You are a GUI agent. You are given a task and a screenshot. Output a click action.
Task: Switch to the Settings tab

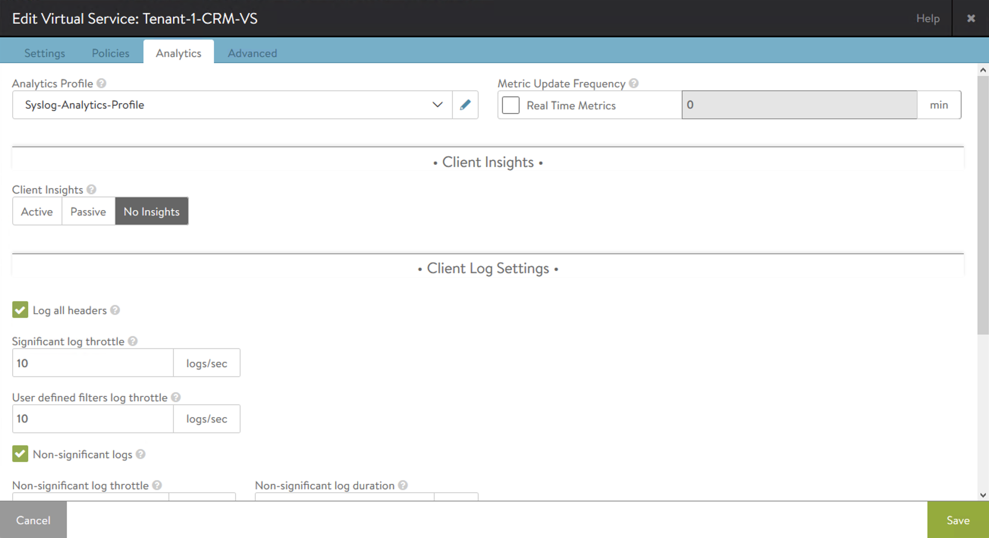click(44, 53)
